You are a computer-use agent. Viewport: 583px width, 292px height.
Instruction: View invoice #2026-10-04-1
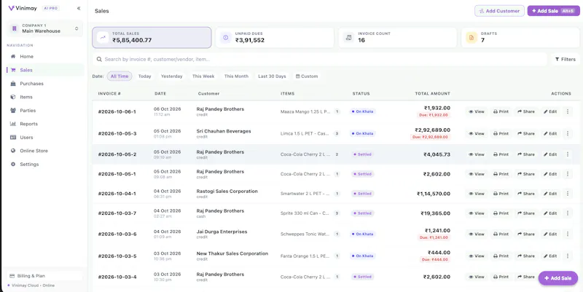pyautogui.click(x=477, y=194)
